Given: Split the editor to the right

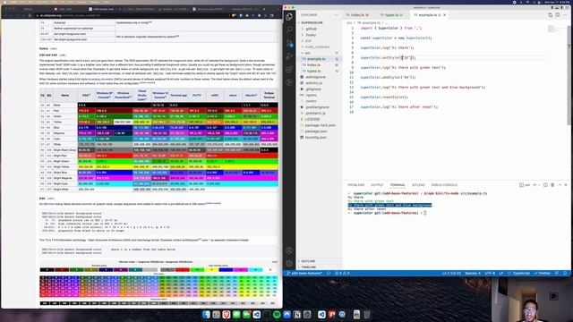Looking at the screenshot, I should pos(558,15).
